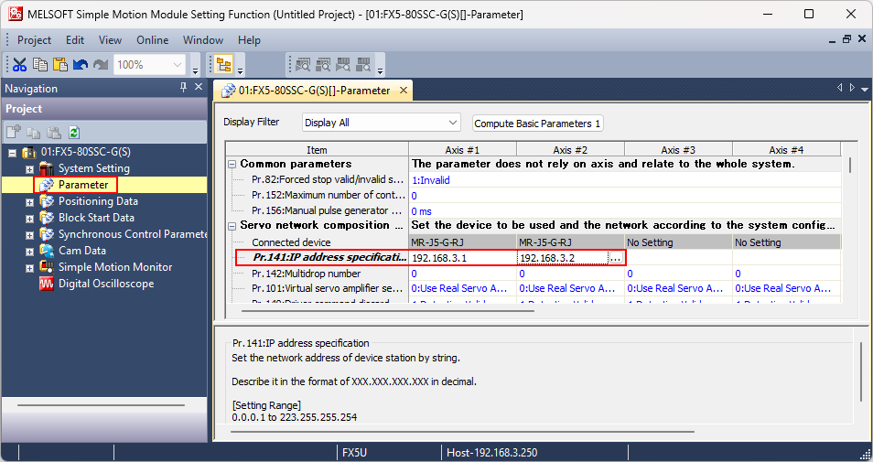Expand the Cam Data tree node
Viewport: 873px width, 462px height.
(x=29, y=252)
